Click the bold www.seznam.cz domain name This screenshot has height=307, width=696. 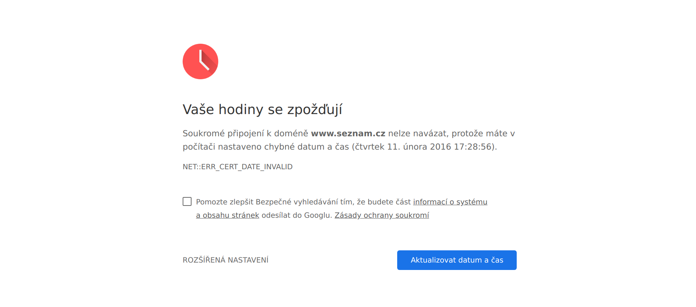click(x=348, y=133)
